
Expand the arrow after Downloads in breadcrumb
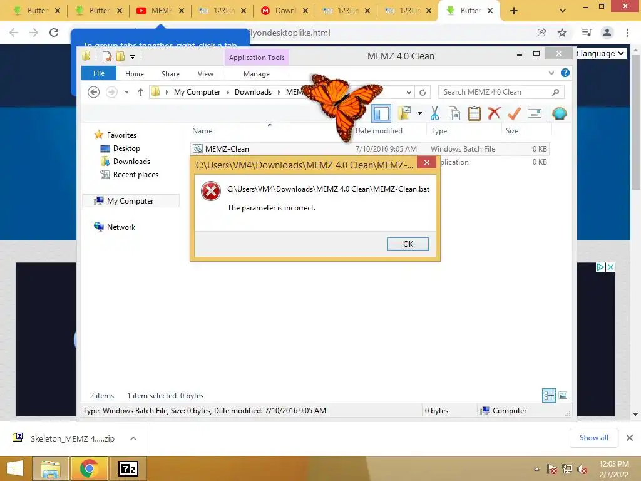(279, 92)
